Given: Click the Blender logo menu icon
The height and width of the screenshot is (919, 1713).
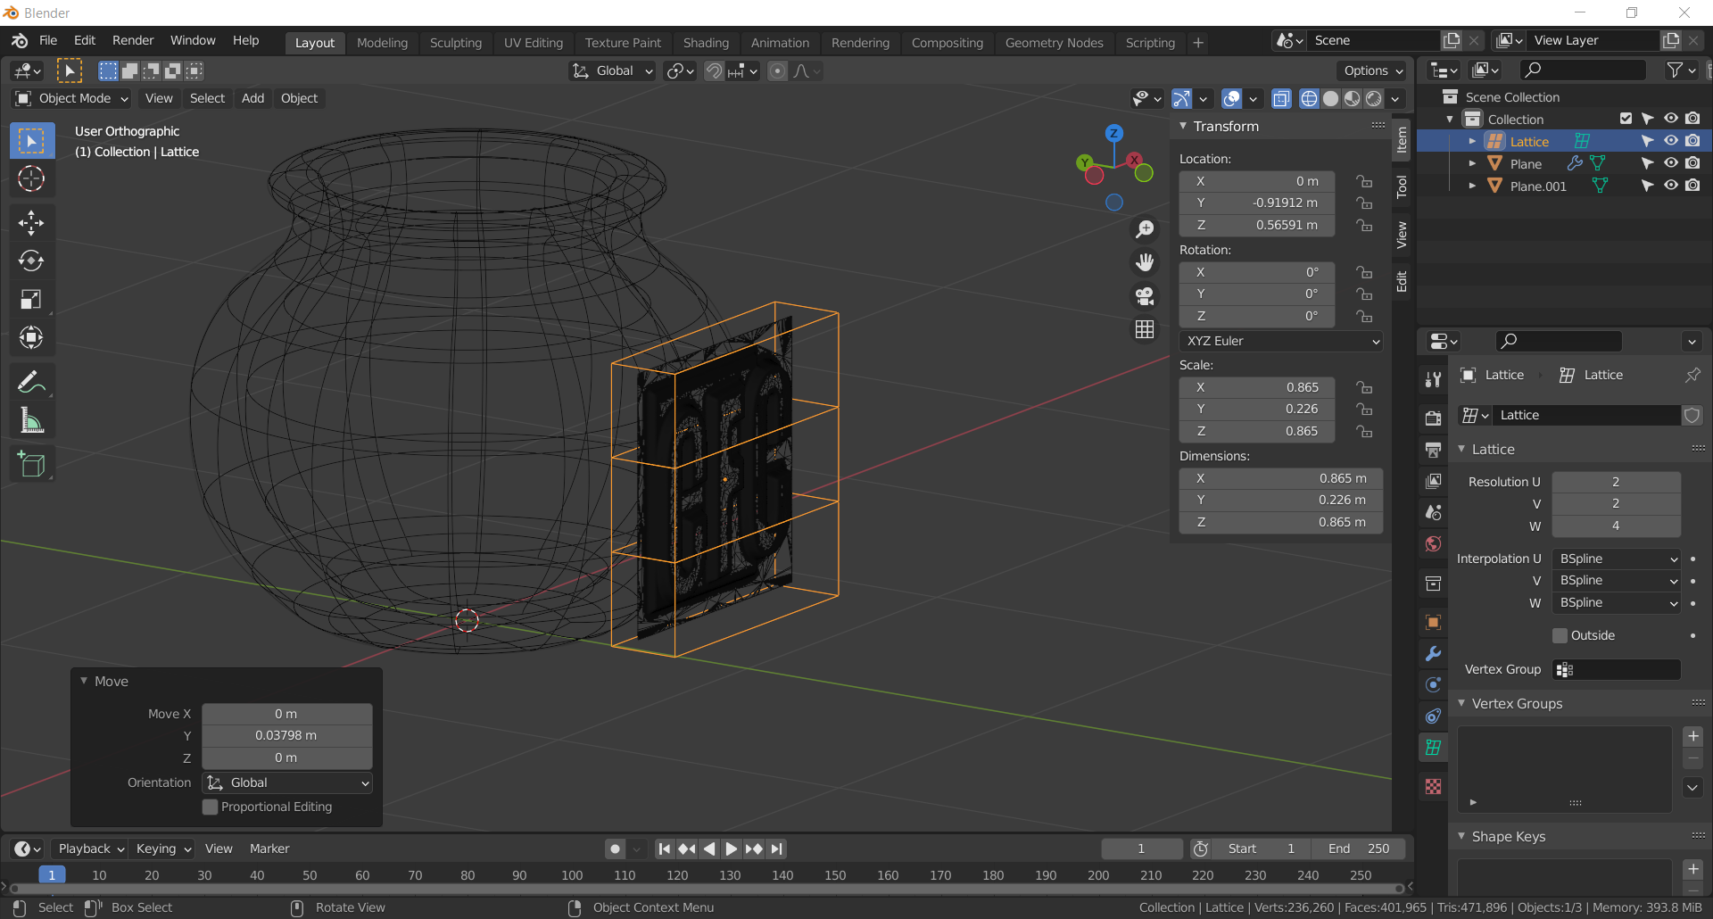Looking at the screenshot, I should pyautogui.click(x=20, y=41).
